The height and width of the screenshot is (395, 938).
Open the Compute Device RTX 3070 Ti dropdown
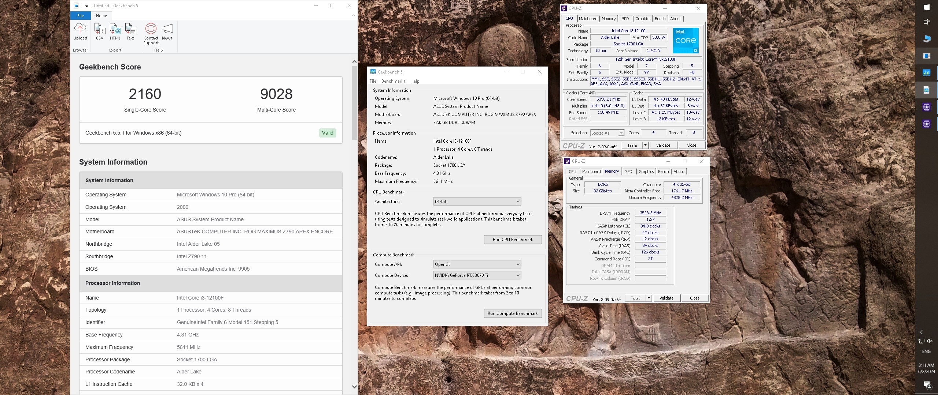point(477,275)
